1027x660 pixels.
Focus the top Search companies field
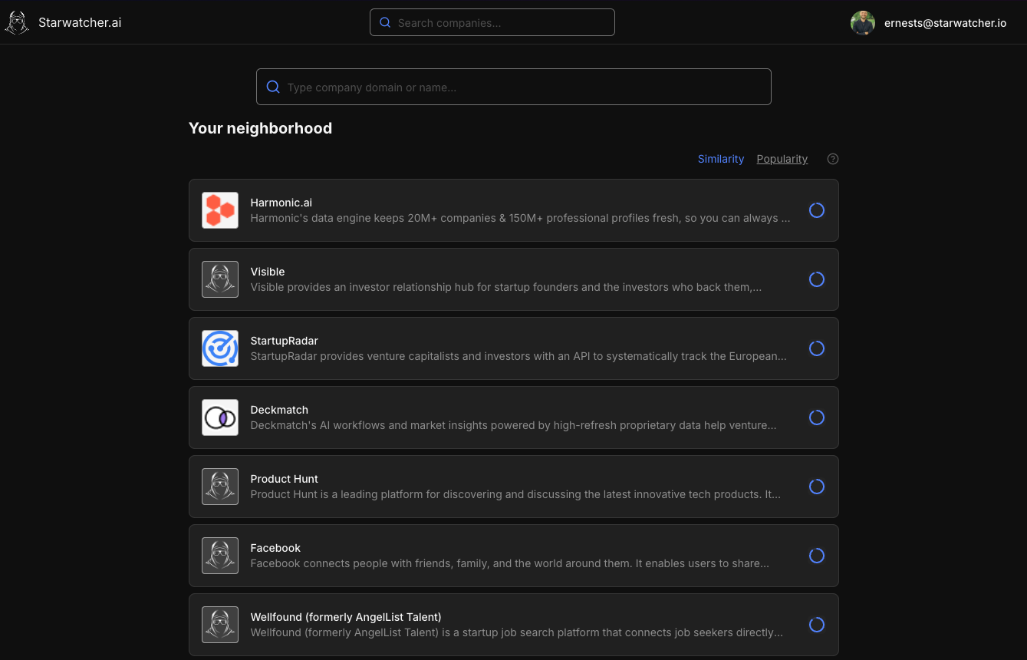(492, 22)
